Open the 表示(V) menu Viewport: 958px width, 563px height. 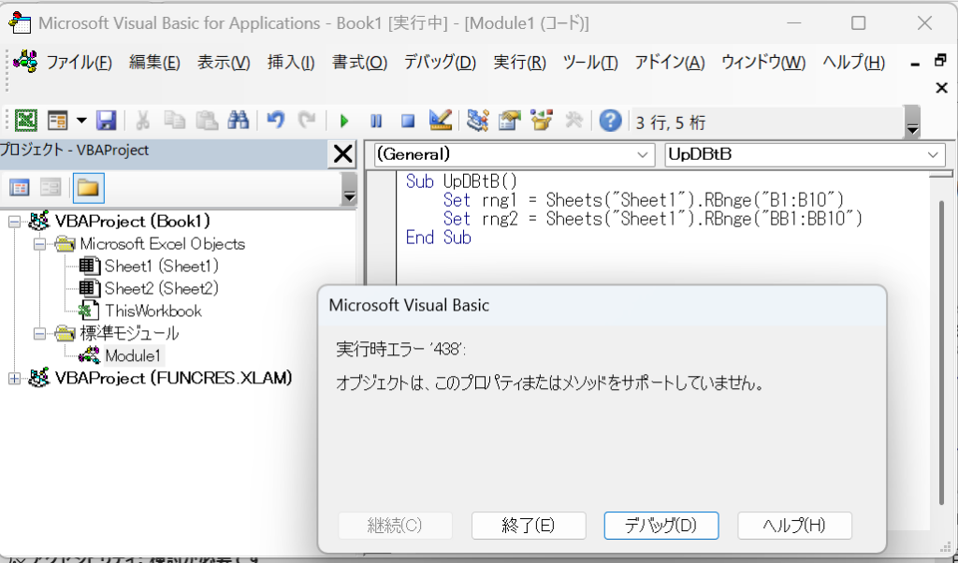pyautogui.click(x=224, y=63)
